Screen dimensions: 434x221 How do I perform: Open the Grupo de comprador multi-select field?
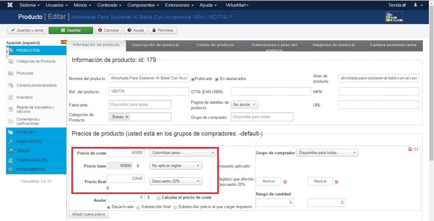click(x=262, y=117)
